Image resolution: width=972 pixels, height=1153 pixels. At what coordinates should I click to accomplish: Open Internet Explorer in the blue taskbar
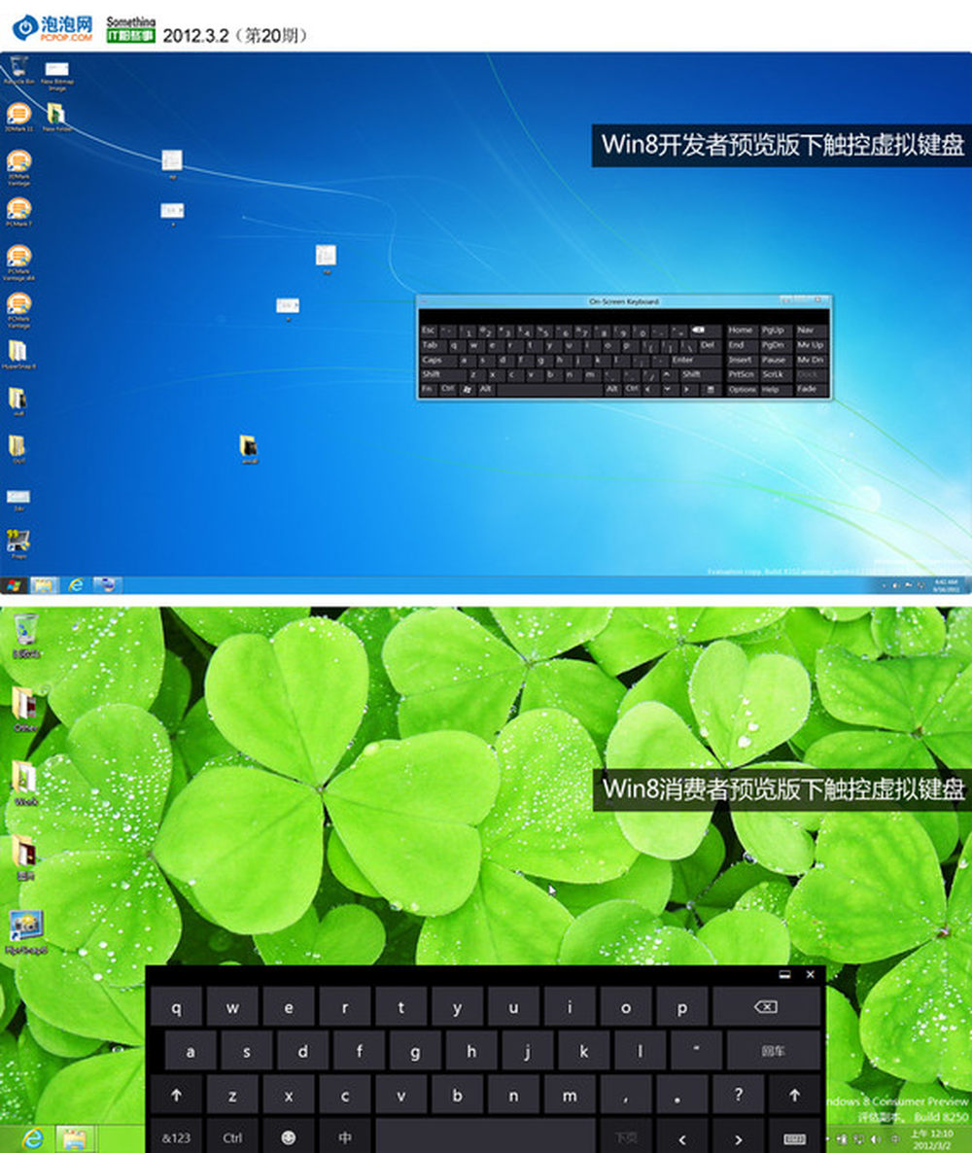click(x=76, y=585)
